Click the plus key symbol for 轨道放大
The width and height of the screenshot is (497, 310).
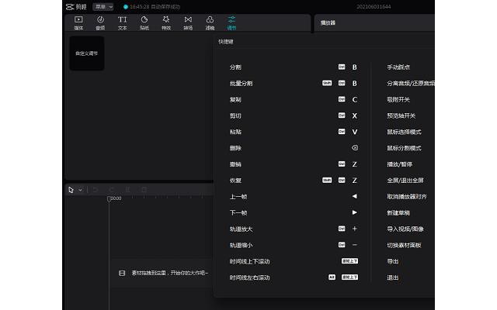click(355, 229)
